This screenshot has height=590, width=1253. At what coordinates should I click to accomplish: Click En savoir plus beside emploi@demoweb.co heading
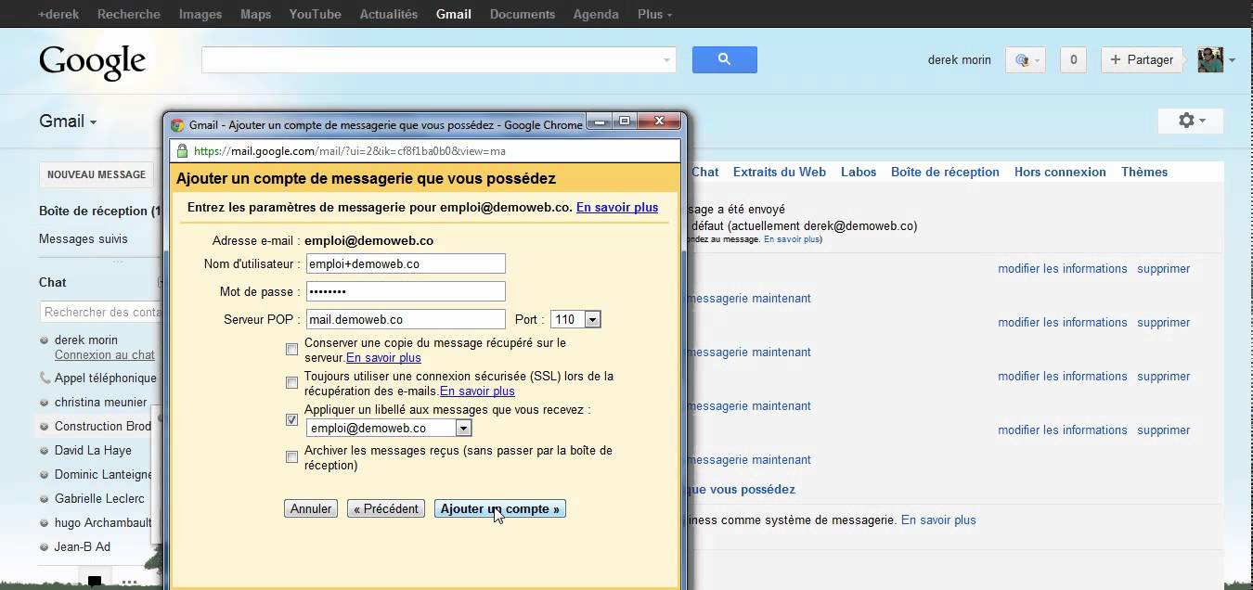[617, 207]
